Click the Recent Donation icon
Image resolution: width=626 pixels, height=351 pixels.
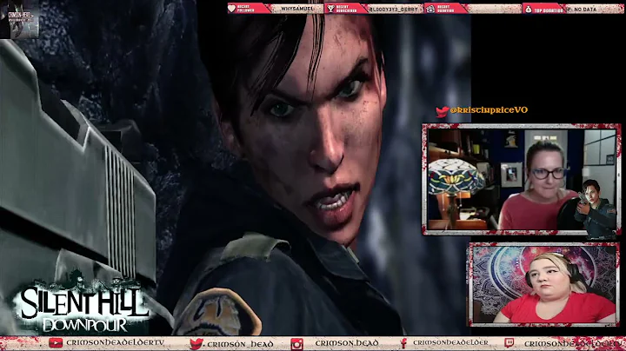tap(430, 9)
